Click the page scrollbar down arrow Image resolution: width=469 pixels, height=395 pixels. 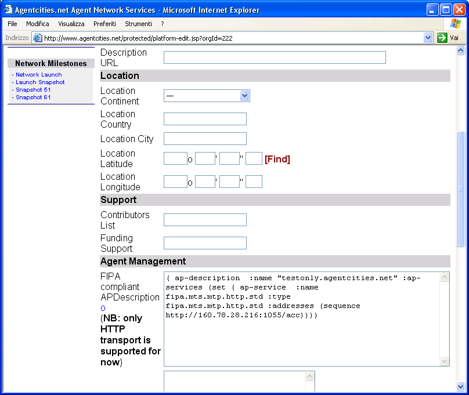point(461,386)
